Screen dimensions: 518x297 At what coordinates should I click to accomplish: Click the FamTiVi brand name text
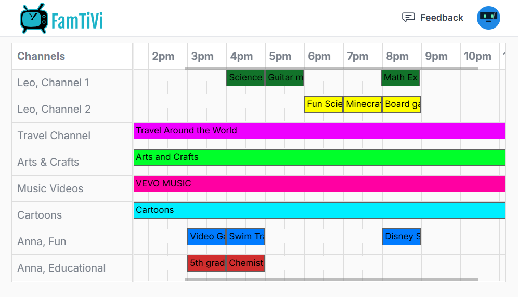(x=77, y=21)
